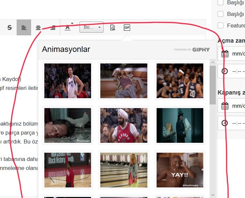The height and width of the screenshot is (198, 245).
Task: Select the Black History Month court GIF
Action: coord(68,170)
